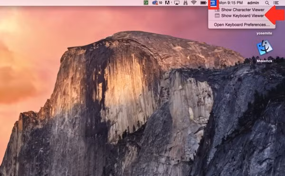Viewport: 285px width, 176px height.
Task: Click the binoculars menu bar icon
Action: point(185,3)
